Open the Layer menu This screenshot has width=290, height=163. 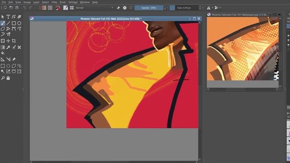tap(36, 2)
